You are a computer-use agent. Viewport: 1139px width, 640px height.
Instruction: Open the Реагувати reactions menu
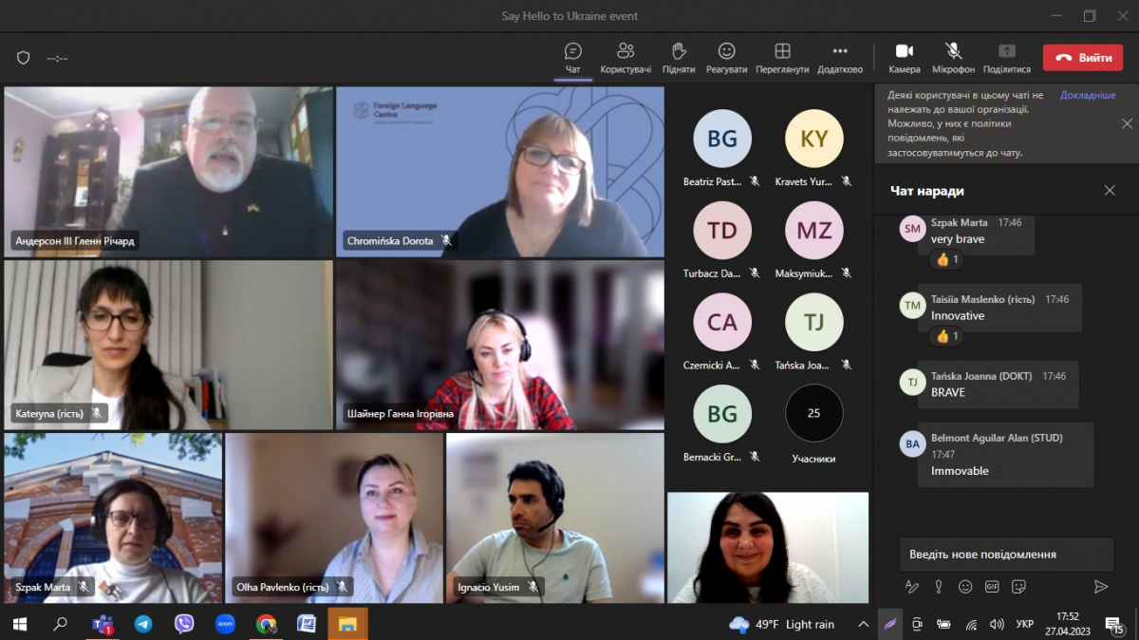click(x=726, y=57)
